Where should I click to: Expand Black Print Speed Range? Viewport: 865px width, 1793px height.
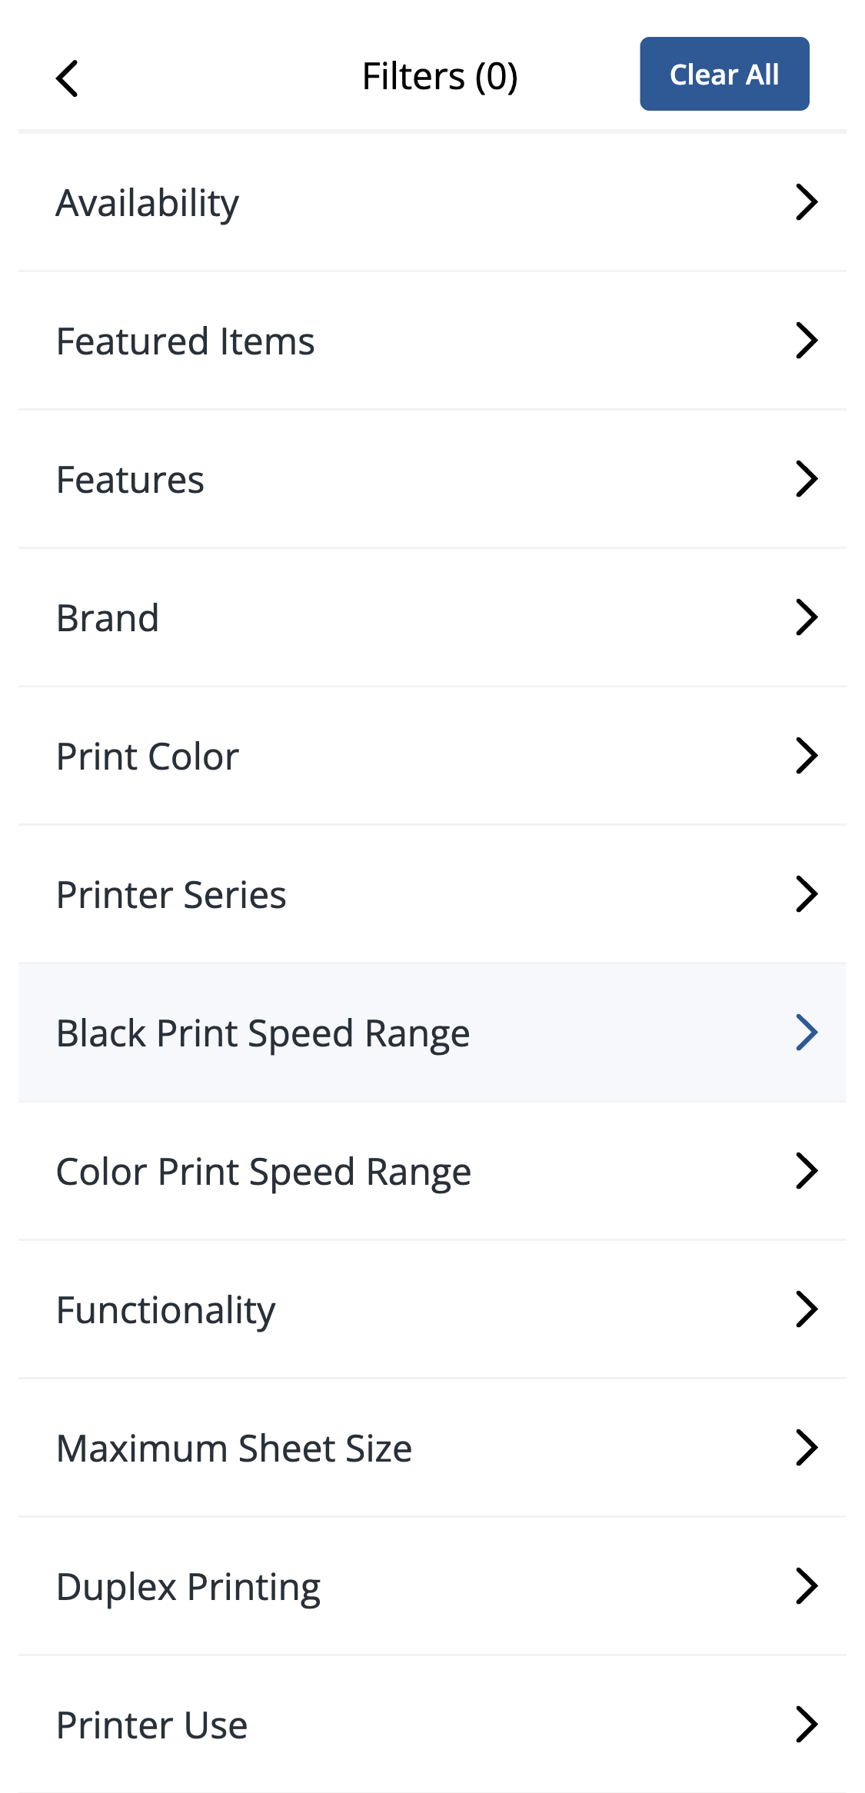click(807, 1032)
